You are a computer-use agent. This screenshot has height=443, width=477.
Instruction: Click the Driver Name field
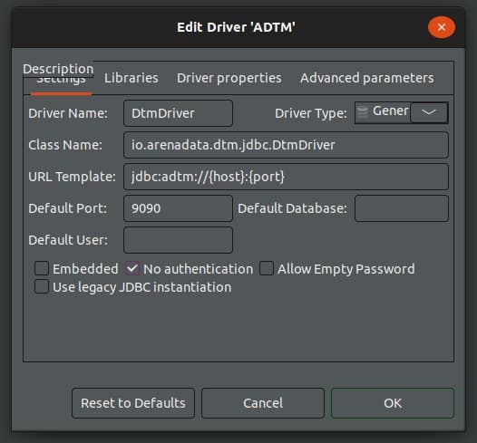[x=179, y=113]
